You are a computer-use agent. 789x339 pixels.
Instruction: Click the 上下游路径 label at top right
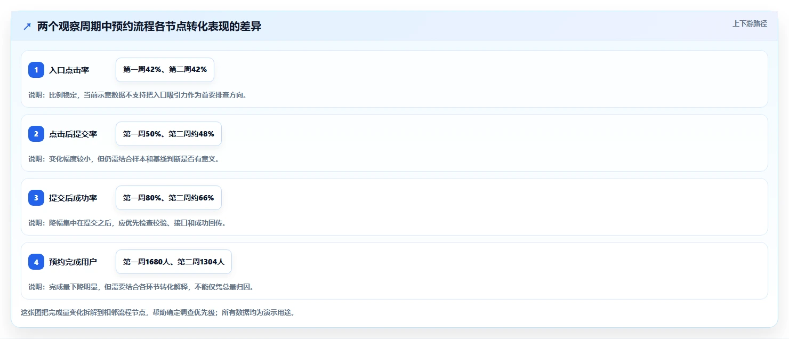coord(750,23)
